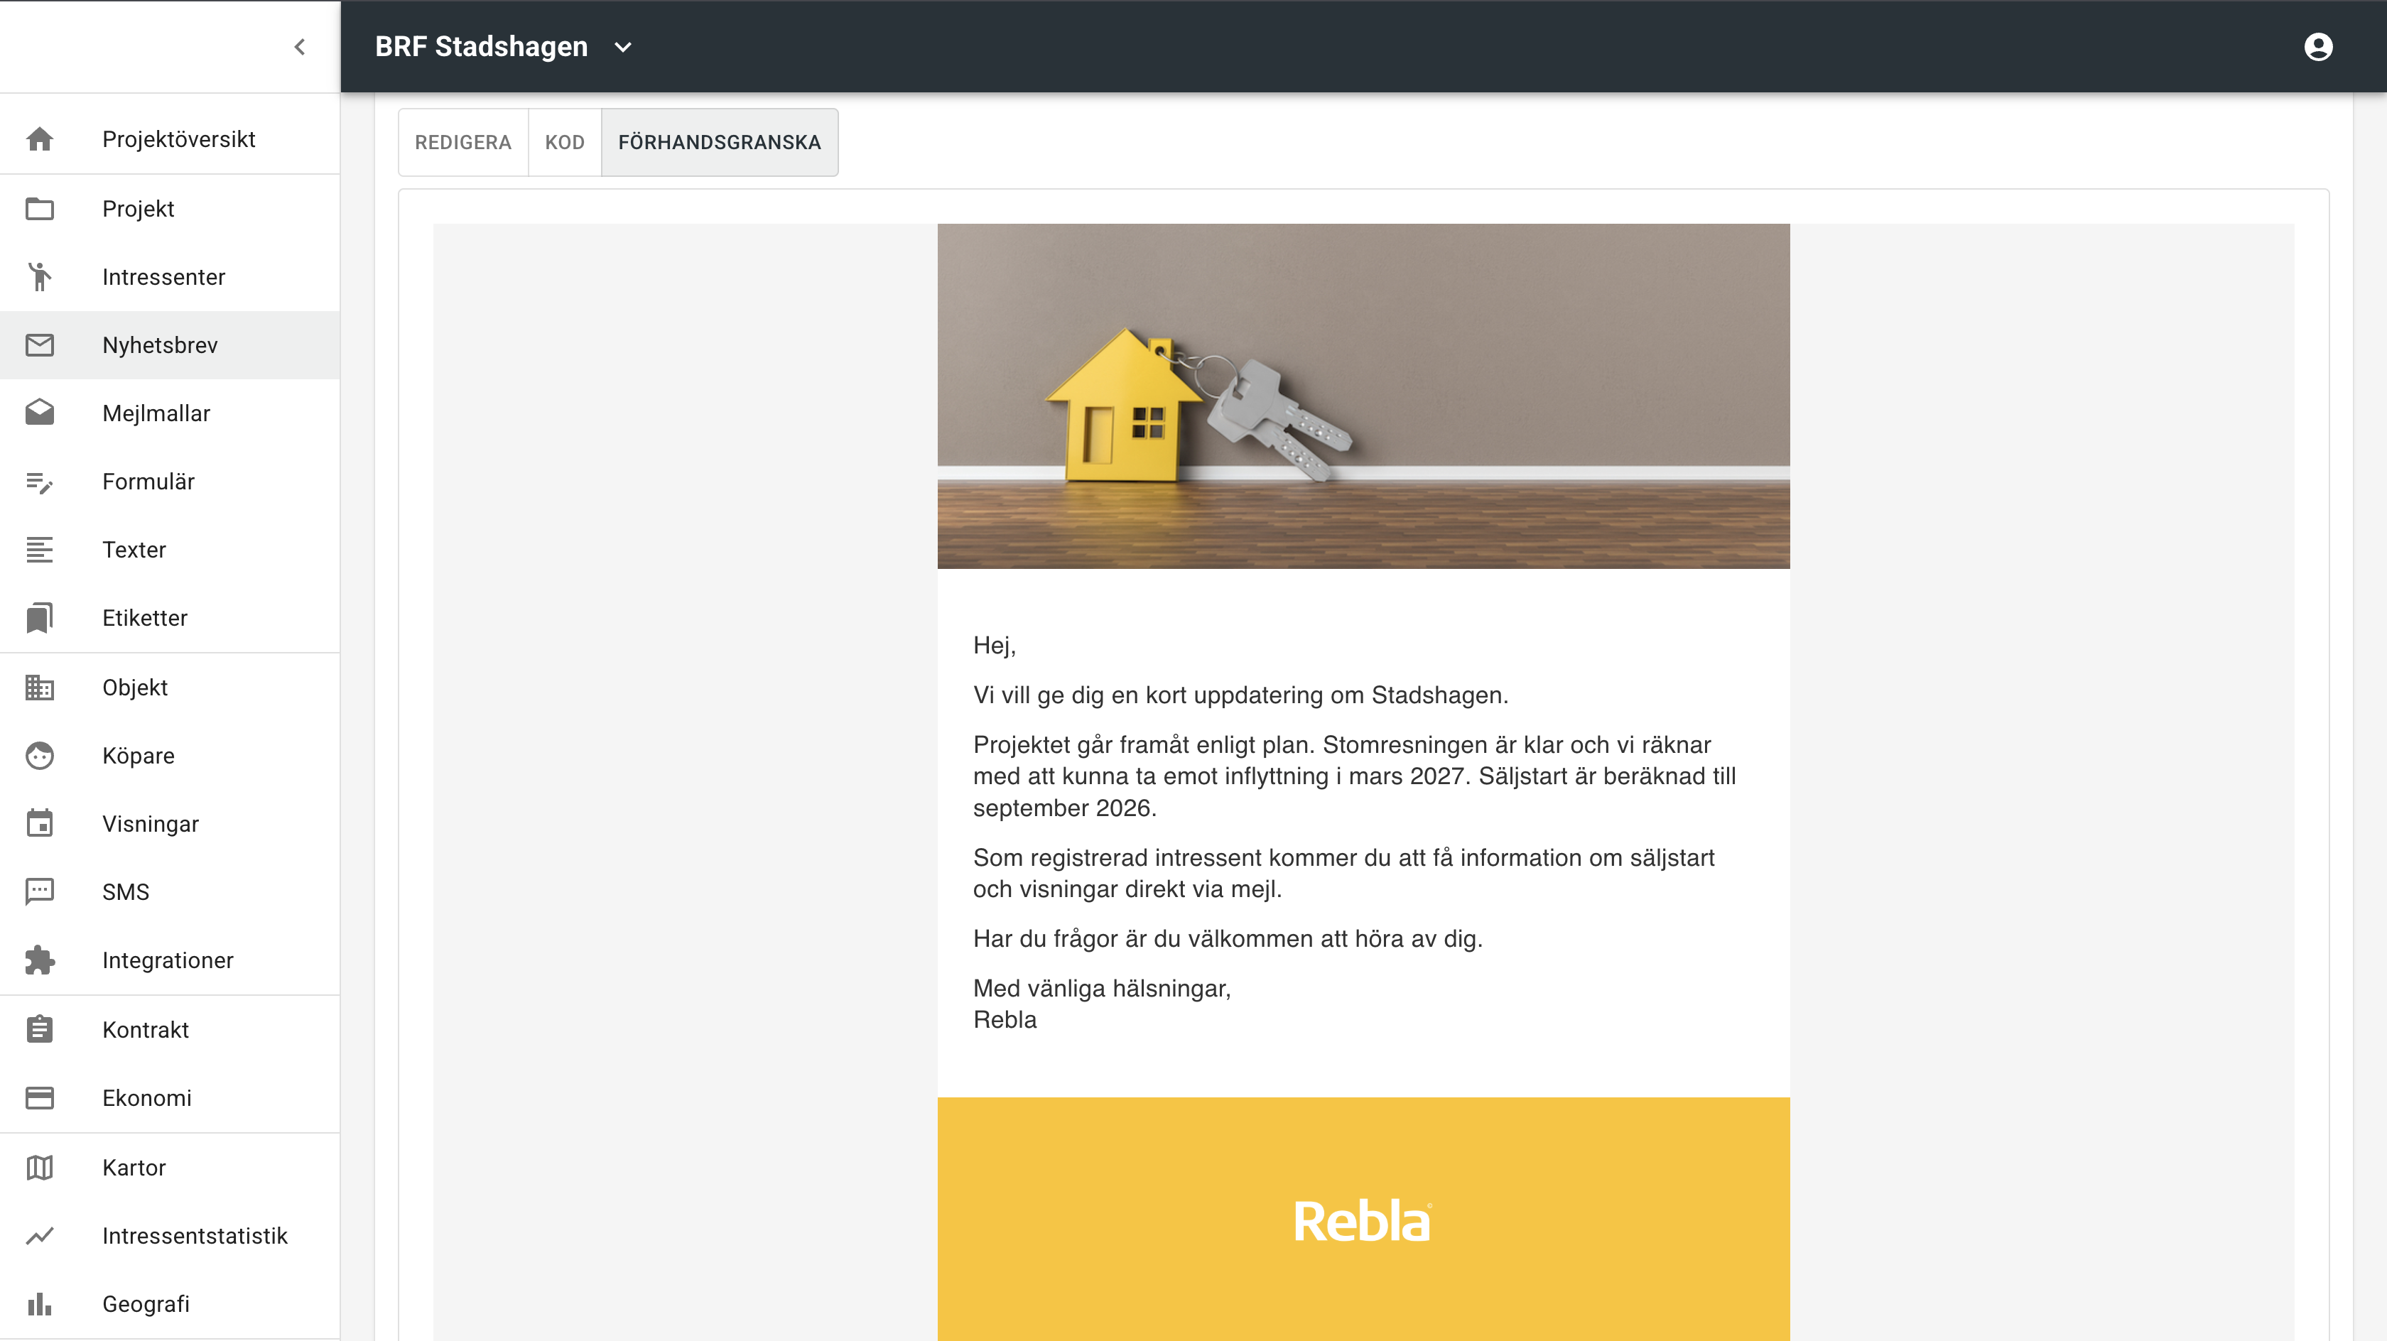Switch to the KOD tab
Screen dimensions: 2387x1341
tap(564, 142)
